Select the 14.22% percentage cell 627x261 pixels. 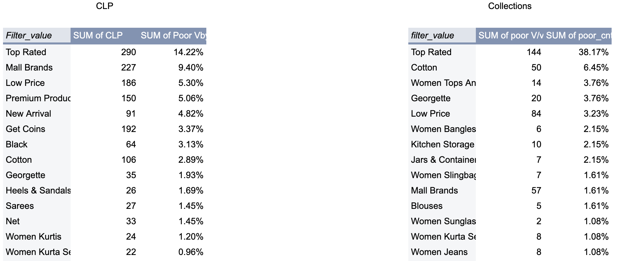188,52
